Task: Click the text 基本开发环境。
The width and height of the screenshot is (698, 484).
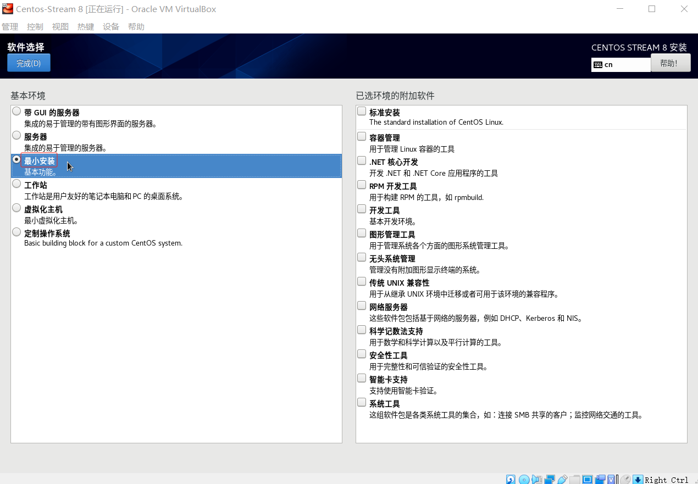Action: pyautogui.click(x=392, y=221)
